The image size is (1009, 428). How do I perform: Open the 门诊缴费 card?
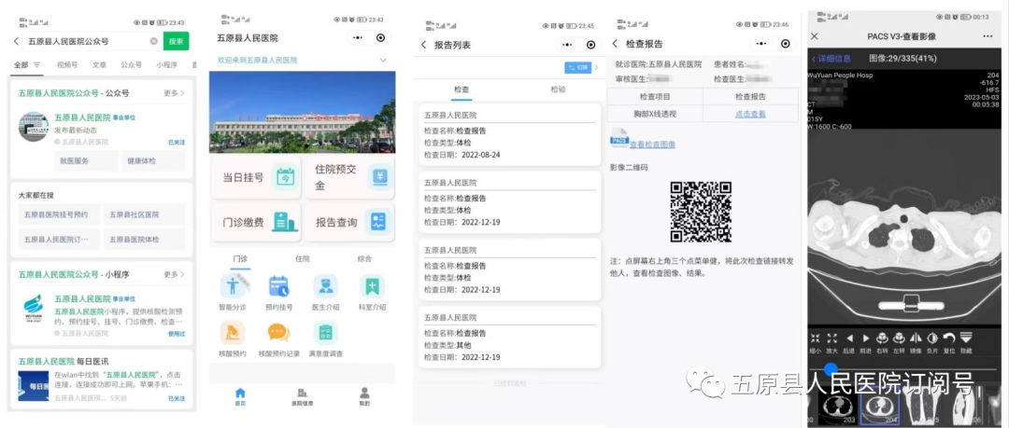pos(255,222)
